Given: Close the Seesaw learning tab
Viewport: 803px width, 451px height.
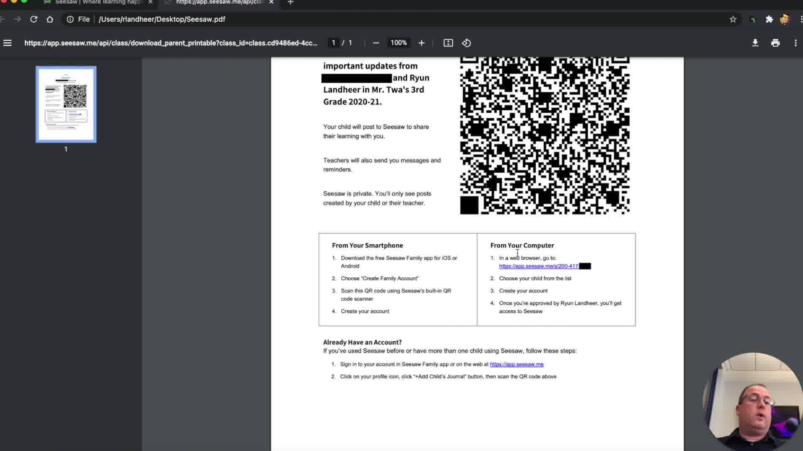Looking at the screenshot, I should coord(151,3).
